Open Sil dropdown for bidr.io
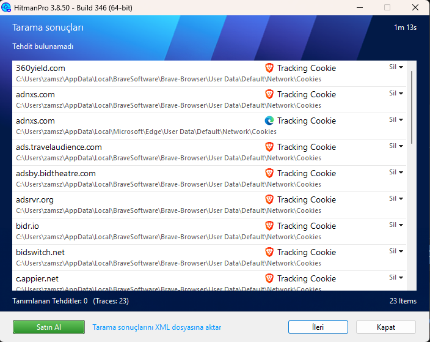The height and width of the screenshot is (342, 430). click(x=396, y=225)
